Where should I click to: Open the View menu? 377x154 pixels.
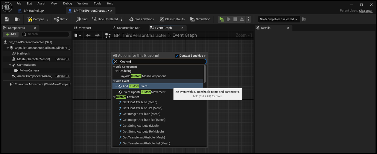54,4
